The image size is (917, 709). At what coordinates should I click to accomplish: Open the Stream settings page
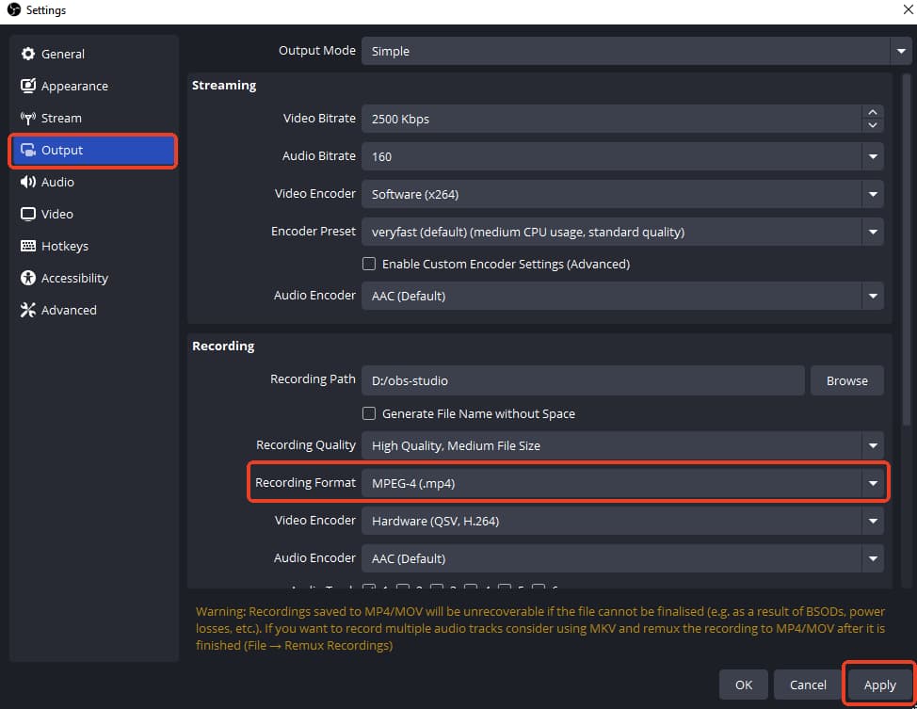93,119
